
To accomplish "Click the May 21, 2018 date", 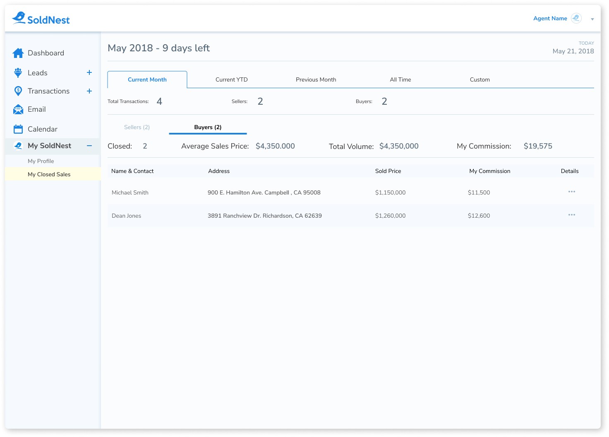I will coord(573,51).
